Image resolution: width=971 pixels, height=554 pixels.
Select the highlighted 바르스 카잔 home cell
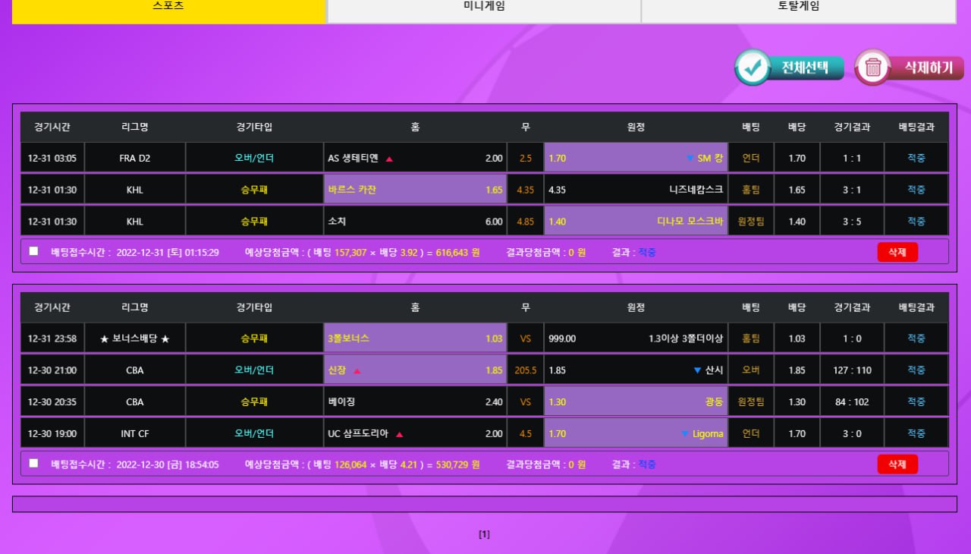[415, 190]
